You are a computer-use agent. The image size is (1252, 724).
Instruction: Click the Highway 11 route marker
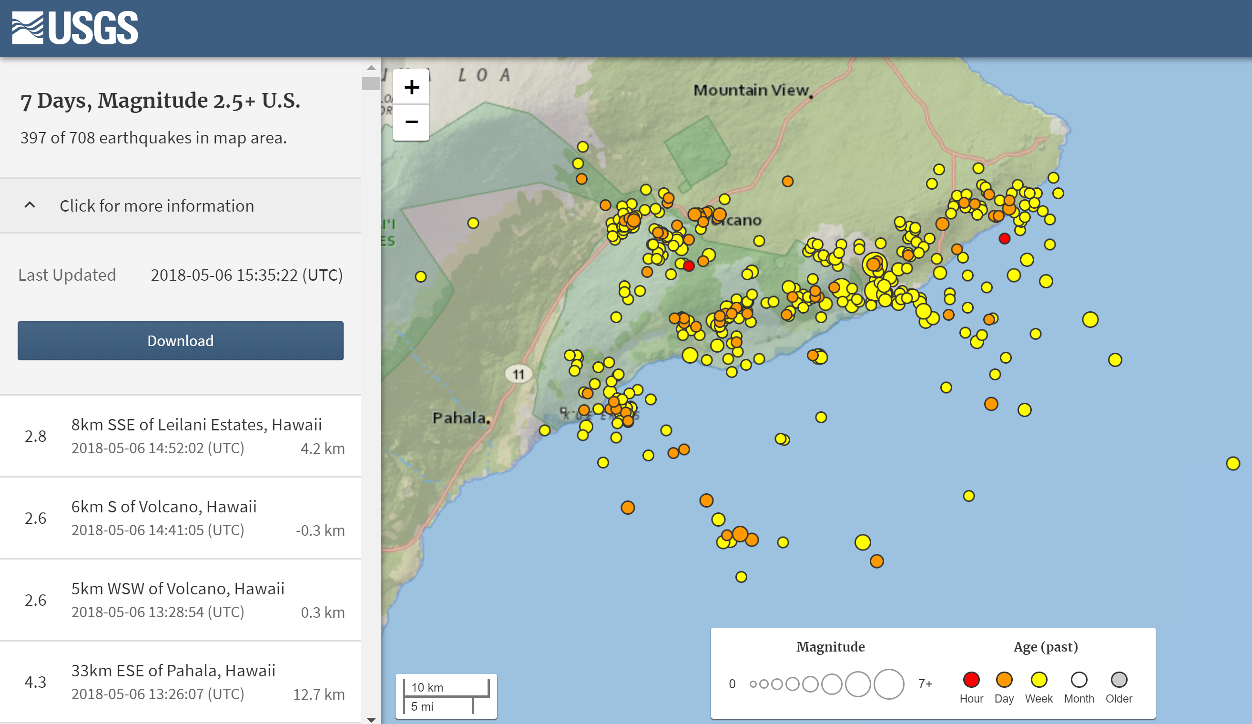[518, 374]
